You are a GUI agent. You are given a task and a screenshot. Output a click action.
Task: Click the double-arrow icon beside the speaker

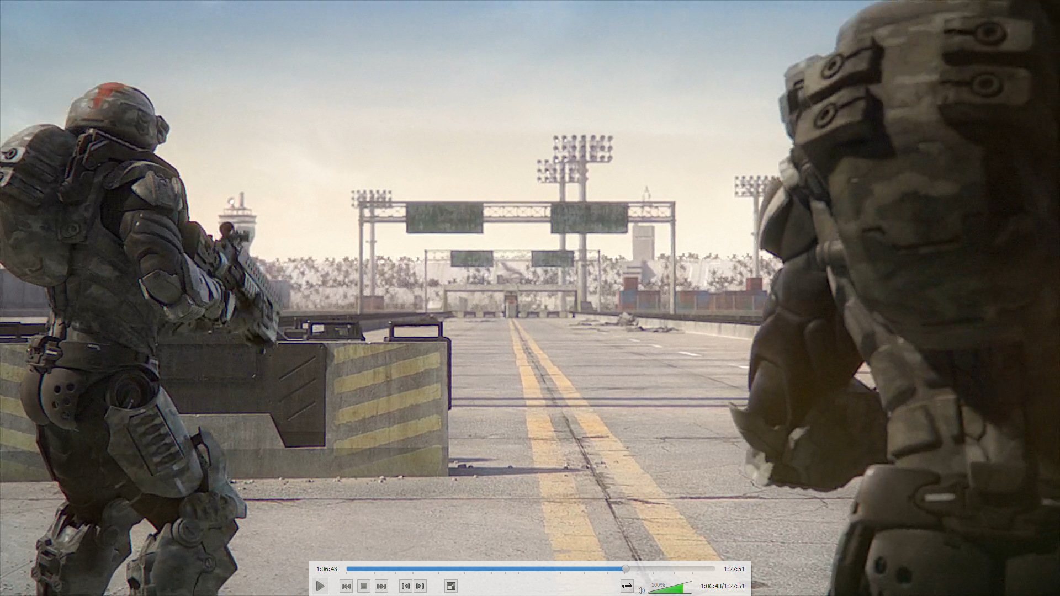[627, 586]
